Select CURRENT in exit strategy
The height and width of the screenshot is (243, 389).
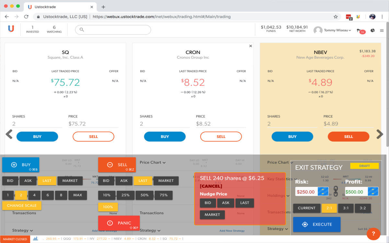coord(307,208)
